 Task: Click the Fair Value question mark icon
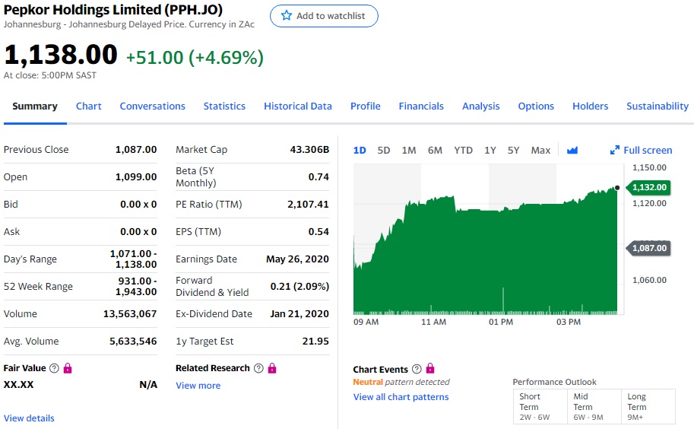54,368
